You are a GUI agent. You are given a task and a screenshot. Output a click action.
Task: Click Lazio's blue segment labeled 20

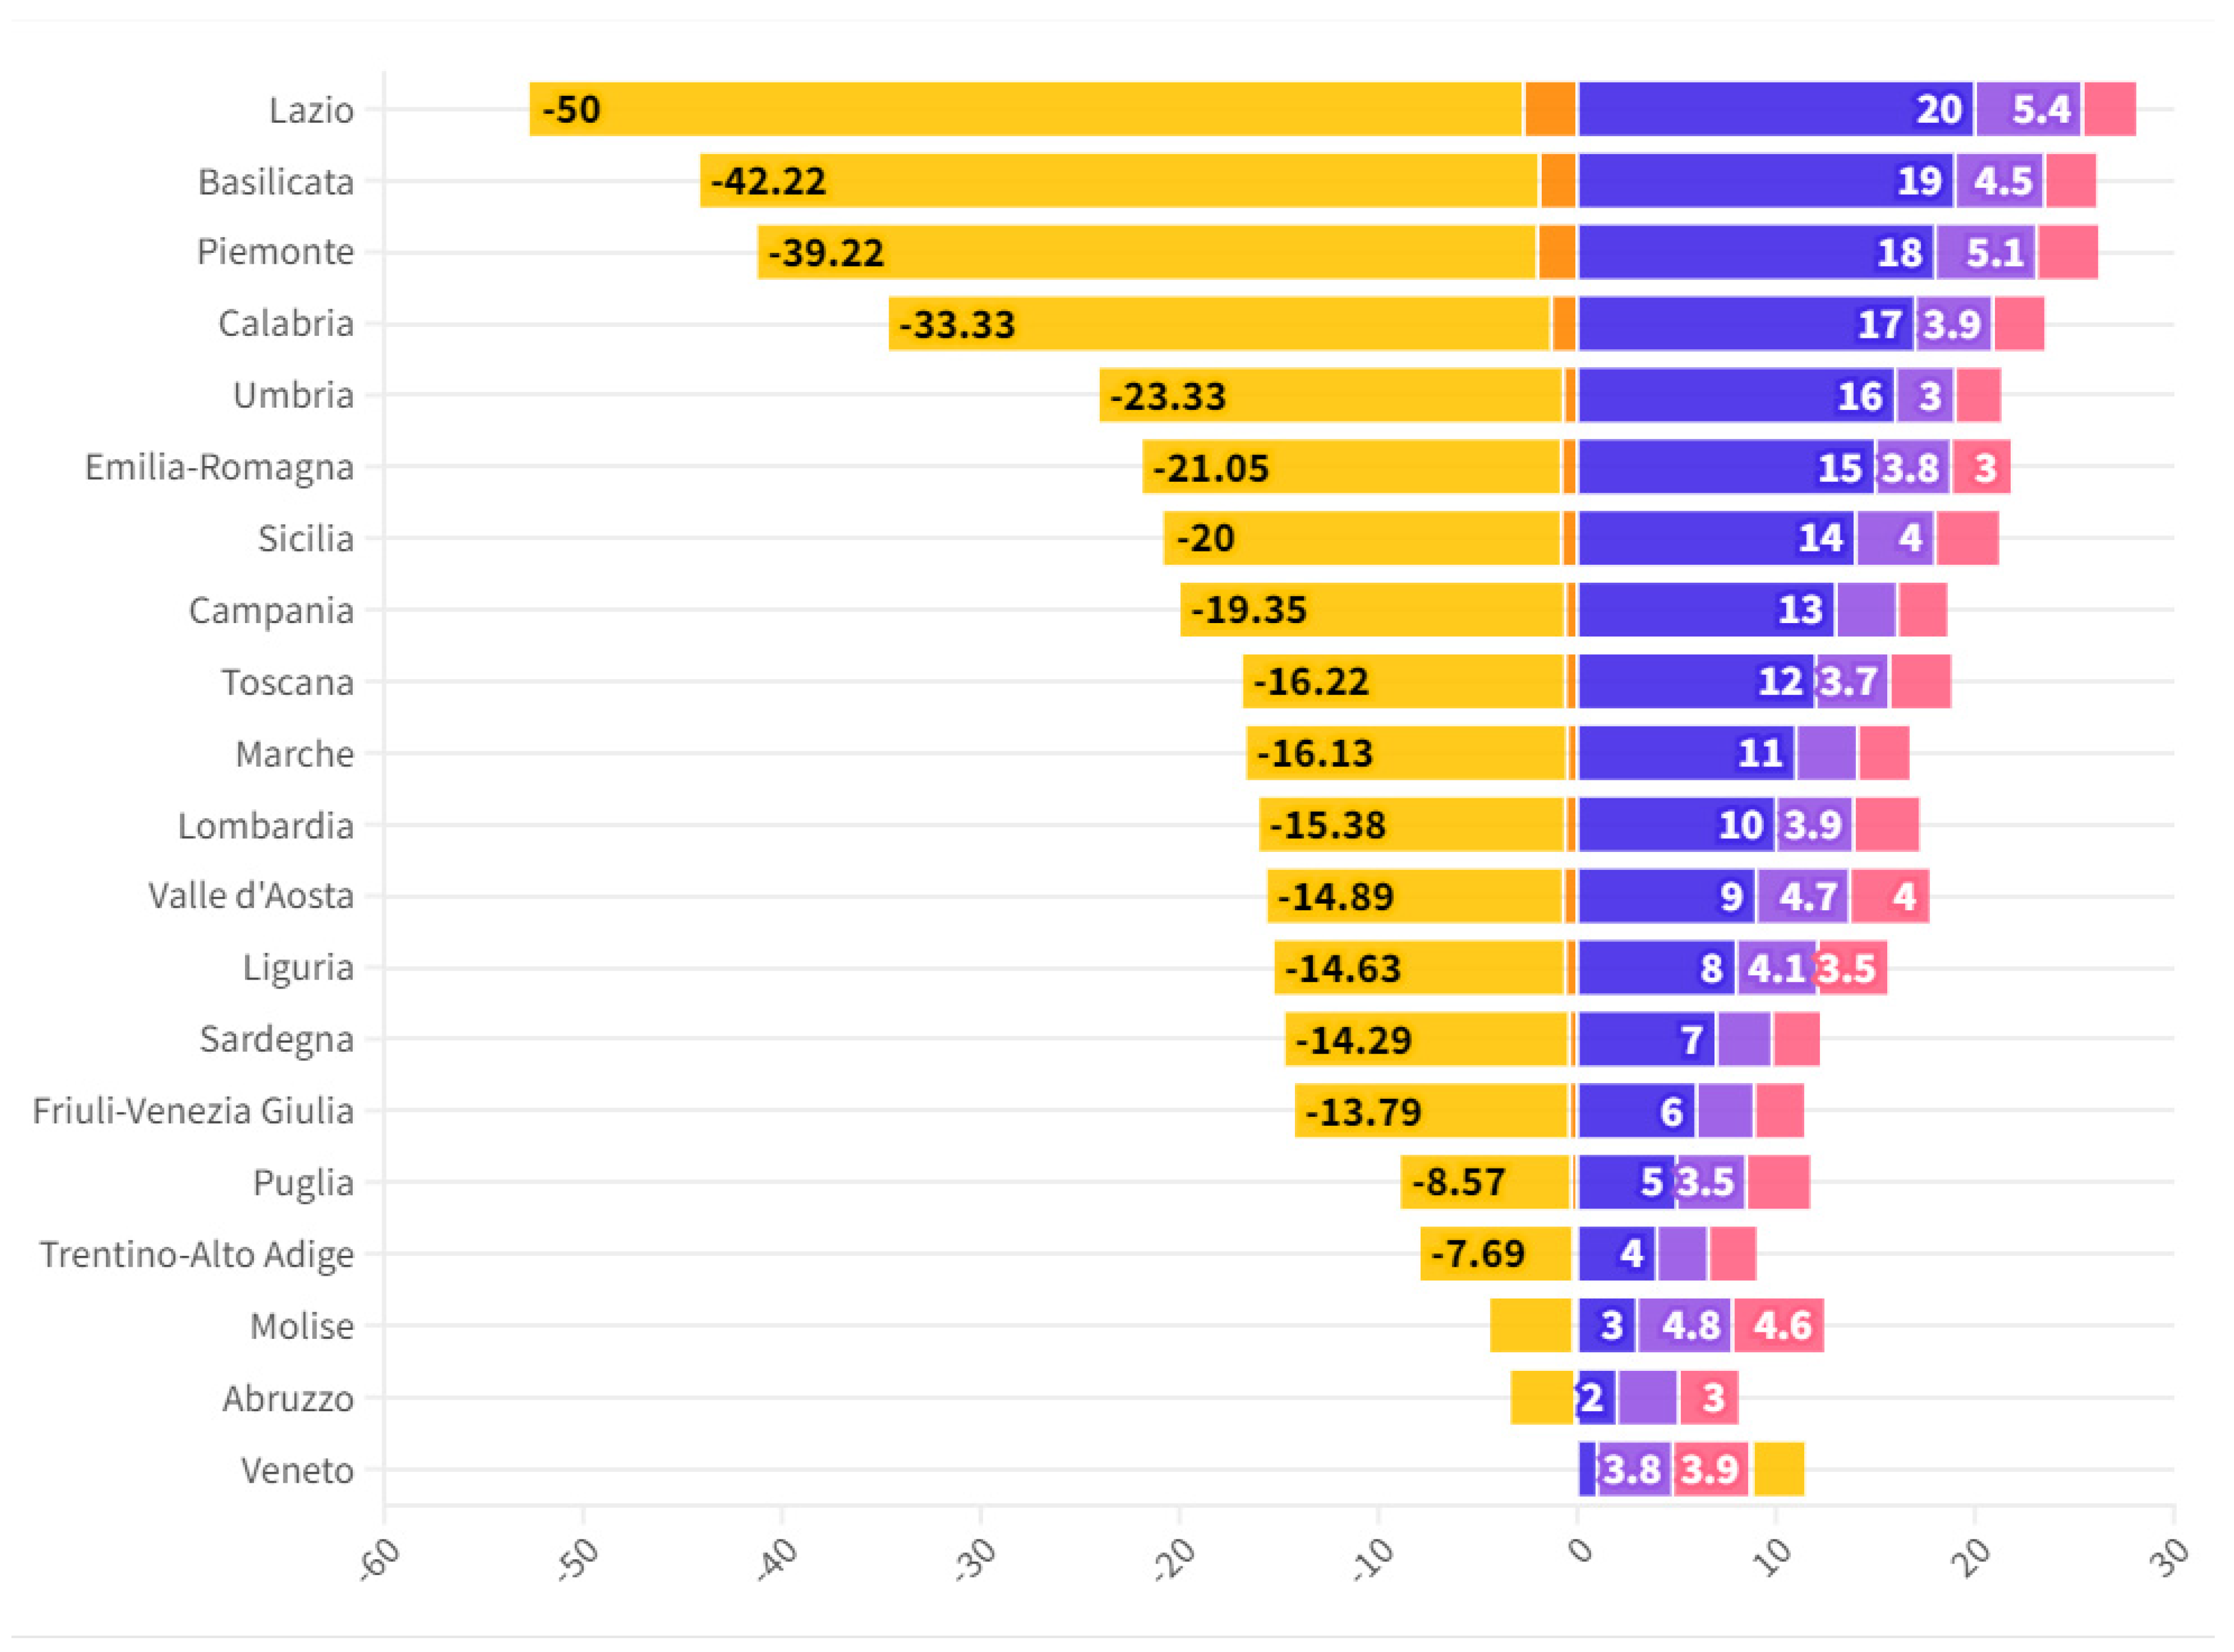1775,109
